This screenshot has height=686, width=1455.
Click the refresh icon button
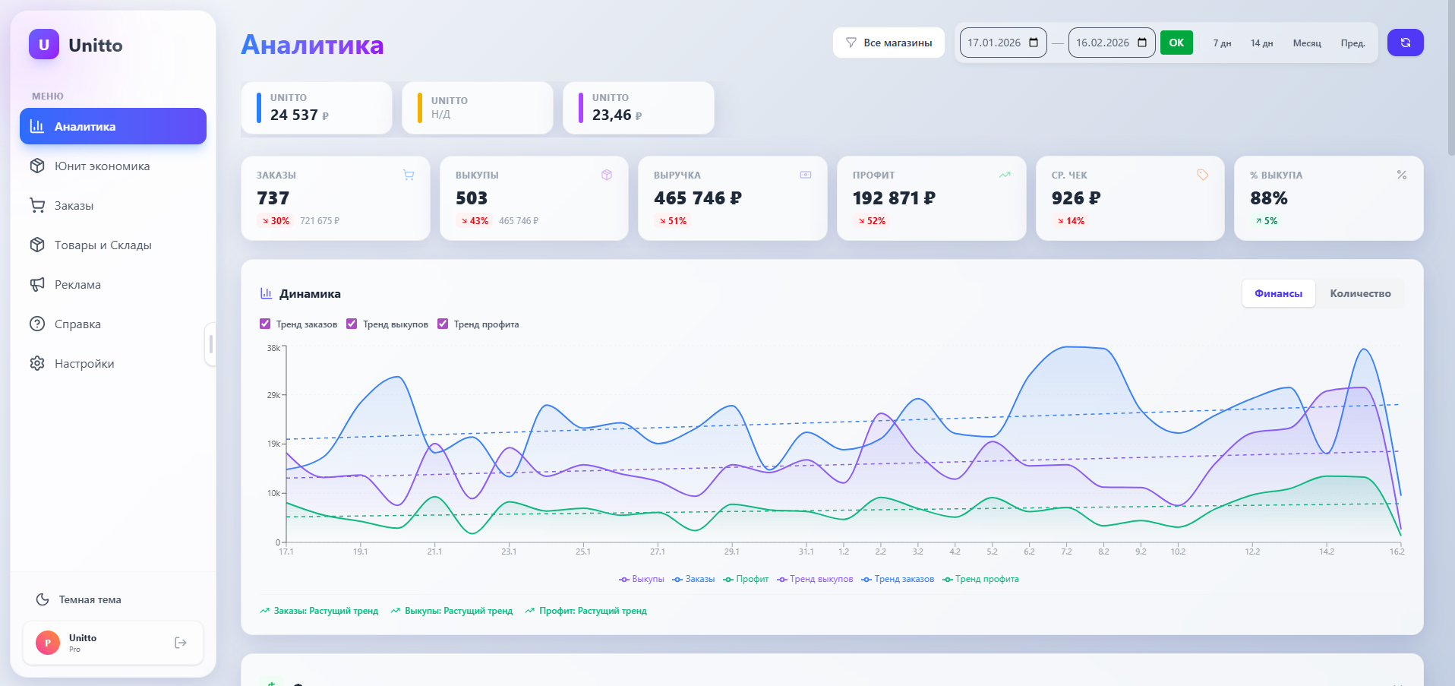coord(1405,43)
